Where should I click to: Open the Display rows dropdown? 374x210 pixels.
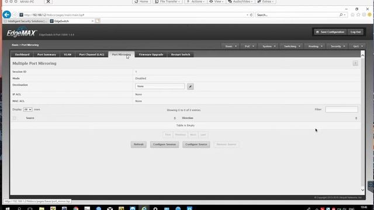click(x=27, y=110)
